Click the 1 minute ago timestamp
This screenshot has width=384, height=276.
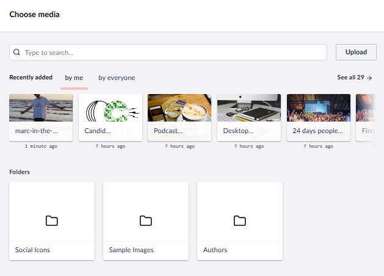click(41, 146)
